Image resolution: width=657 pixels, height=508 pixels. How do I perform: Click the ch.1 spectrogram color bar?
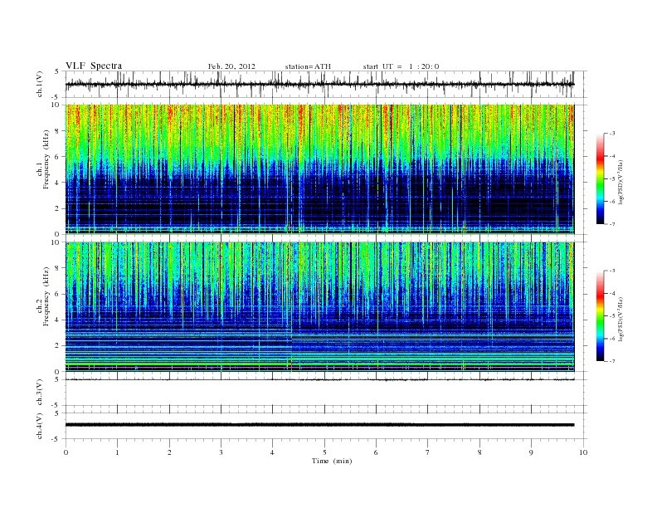[600, 179]
